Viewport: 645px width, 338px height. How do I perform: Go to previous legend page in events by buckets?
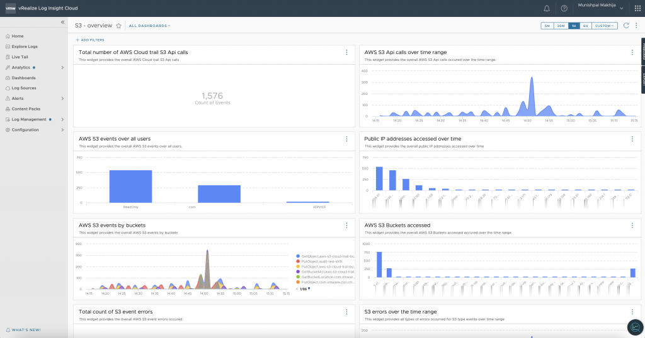[x=297, y=289]
